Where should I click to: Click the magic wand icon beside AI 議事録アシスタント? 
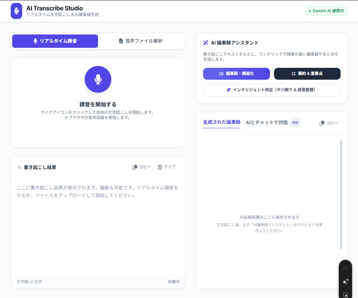(x=206, y=43)
